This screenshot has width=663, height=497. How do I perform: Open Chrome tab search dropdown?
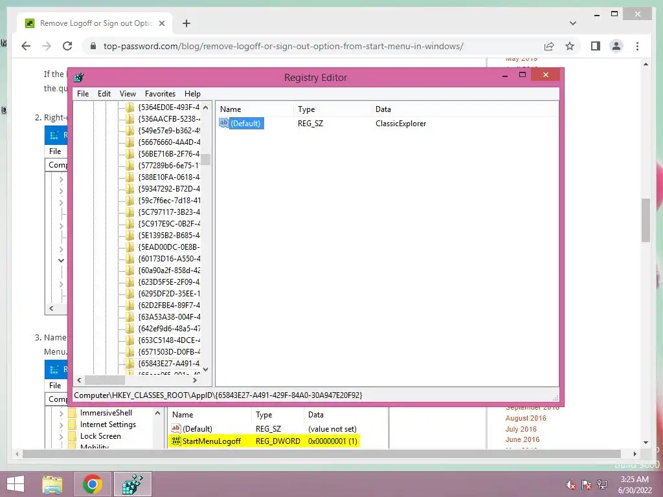573,23
